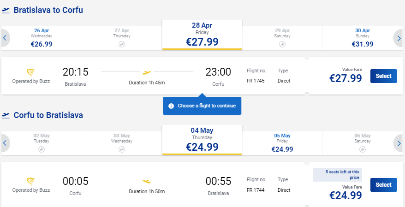Viewport: 405px width, 207px height.
Task: Choose 26 Apr Wednesday outbound date
Action: (42, 38)
